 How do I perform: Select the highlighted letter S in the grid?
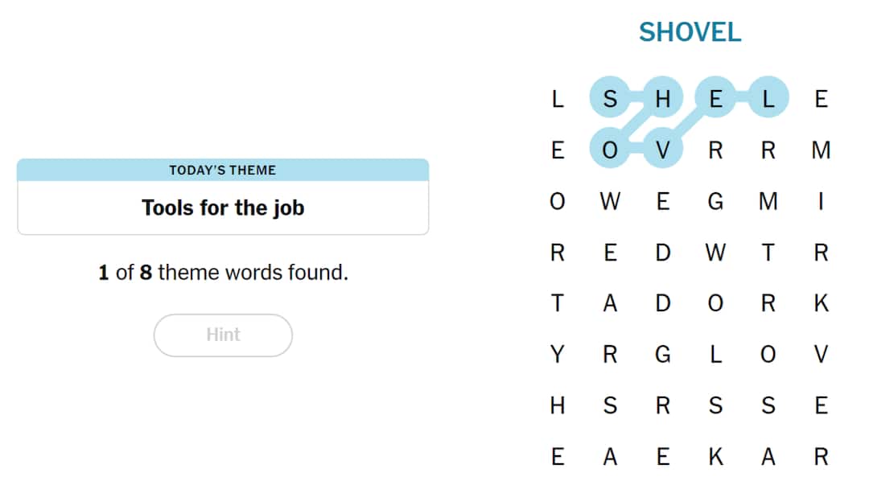tap(610, 99)
